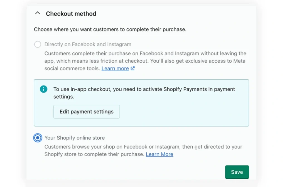Click the filled radio icon next to Shopify store
This screenshot has width=285, height=187.
(x=38, y=138)
